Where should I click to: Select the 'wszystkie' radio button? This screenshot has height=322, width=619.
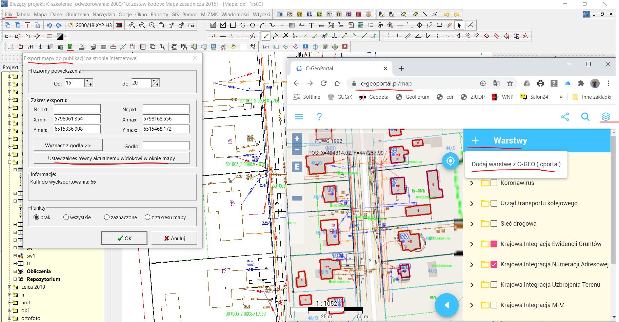click(66, 217)
